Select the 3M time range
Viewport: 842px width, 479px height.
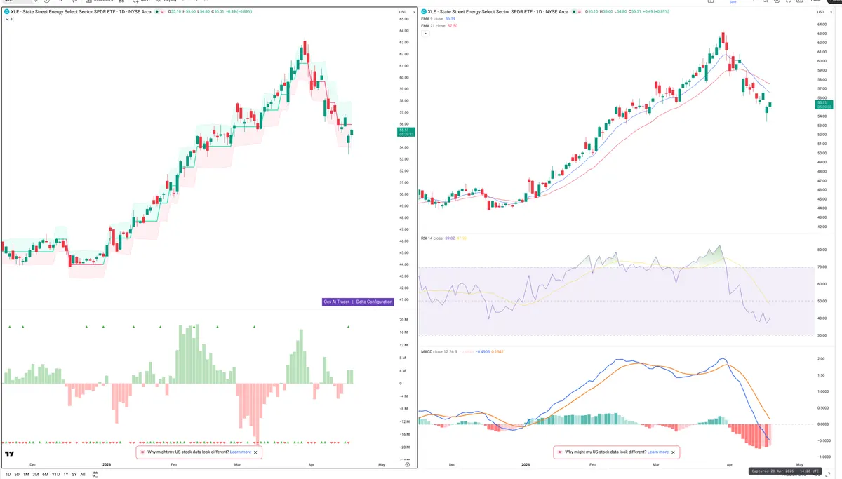(x=36, y=475)
